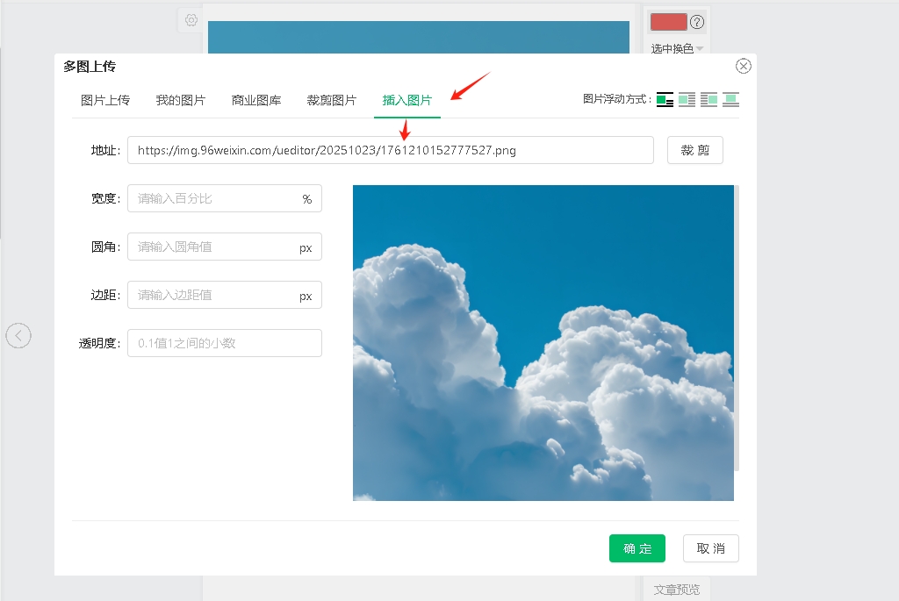The image size is (899, 601).
Task: Click the question mark help icon
Action: 697,22
